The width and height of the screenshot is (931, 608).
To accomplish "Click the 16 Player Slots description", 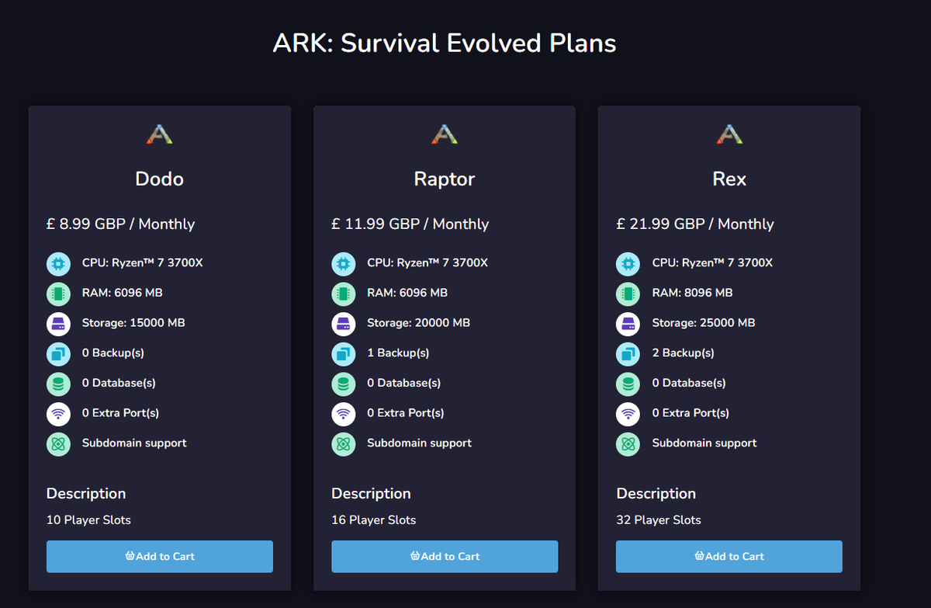I will pos(374,520).
